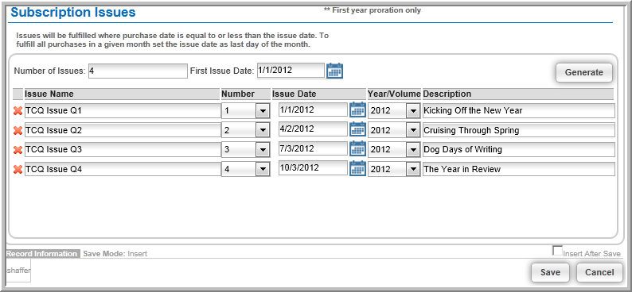Edit the 4/2/2012 issue date field
Screen dimensions: 632x292
pyautogui.click(x=313, y=129)
